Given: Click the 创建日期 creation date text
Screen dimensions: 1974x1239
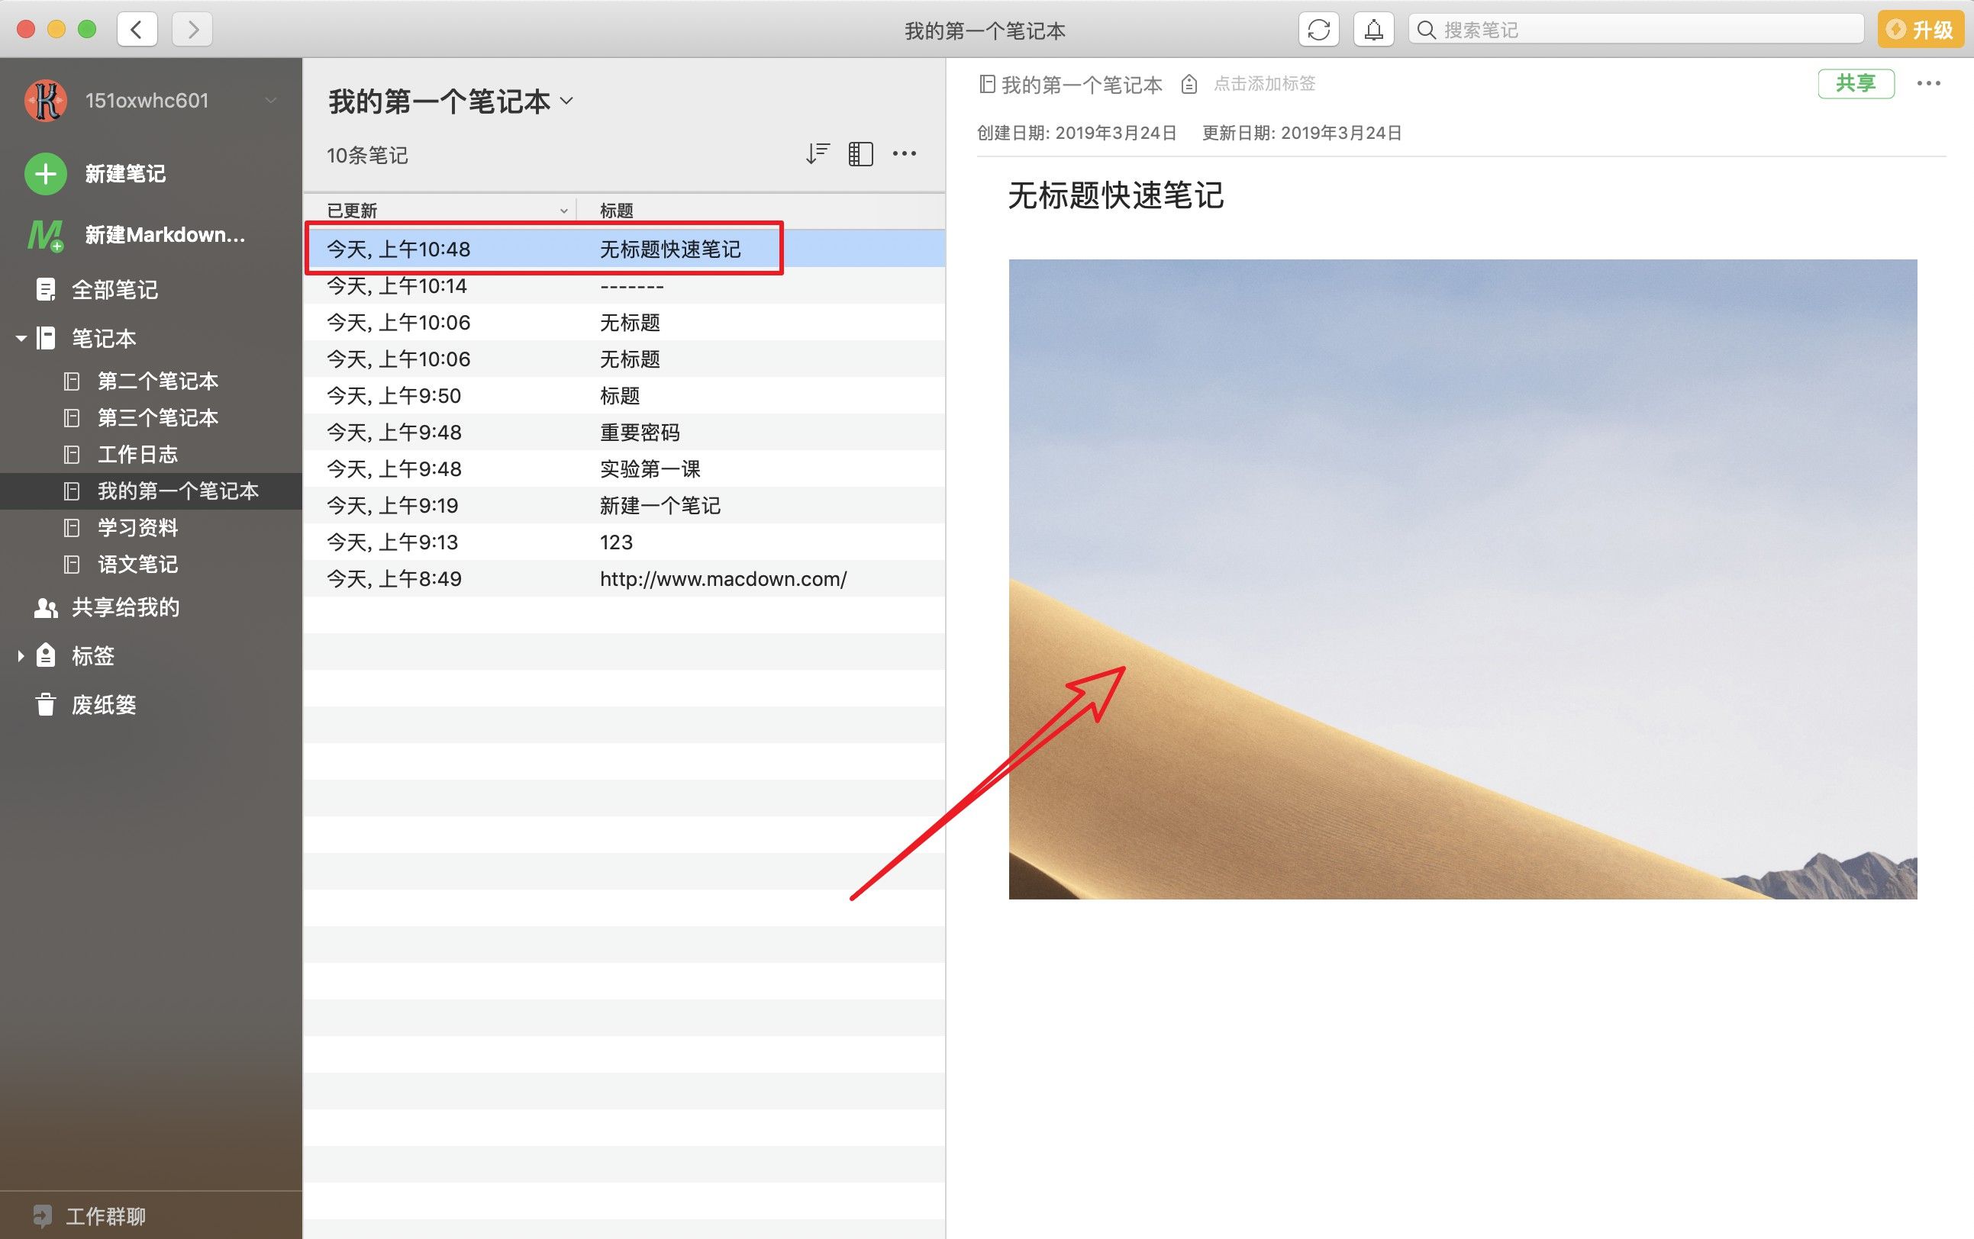Looking at the screenshot, I should (1076, 133).
